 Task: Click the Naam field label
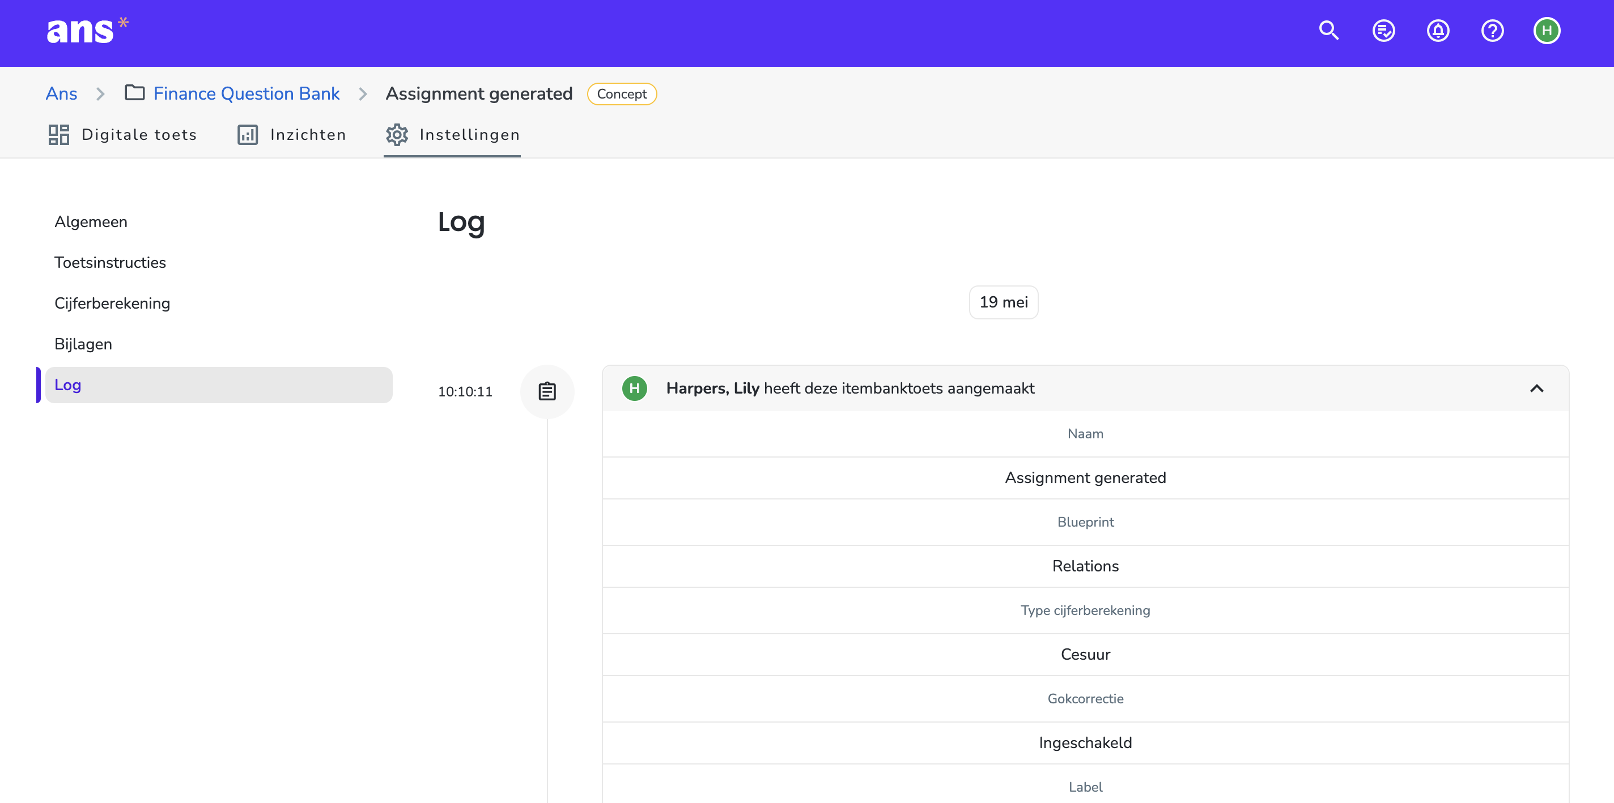(1085, 434)
